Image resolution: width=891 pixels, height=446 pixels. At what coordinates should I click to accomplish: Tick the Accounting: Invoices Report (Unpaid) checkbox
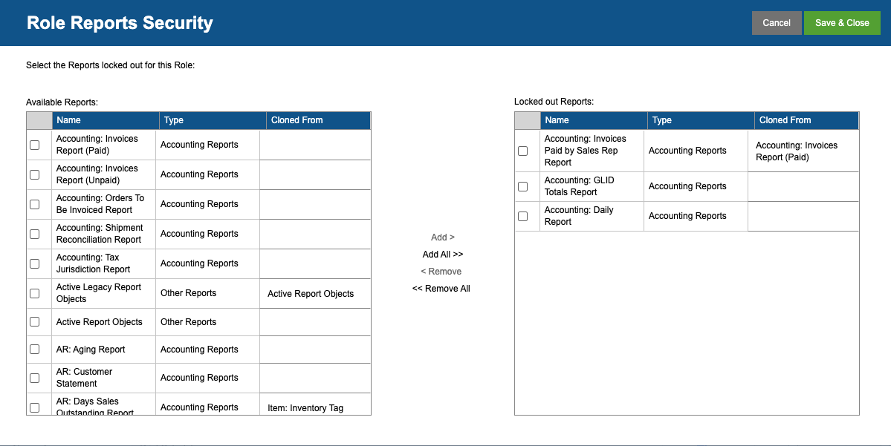pos(35,174)
